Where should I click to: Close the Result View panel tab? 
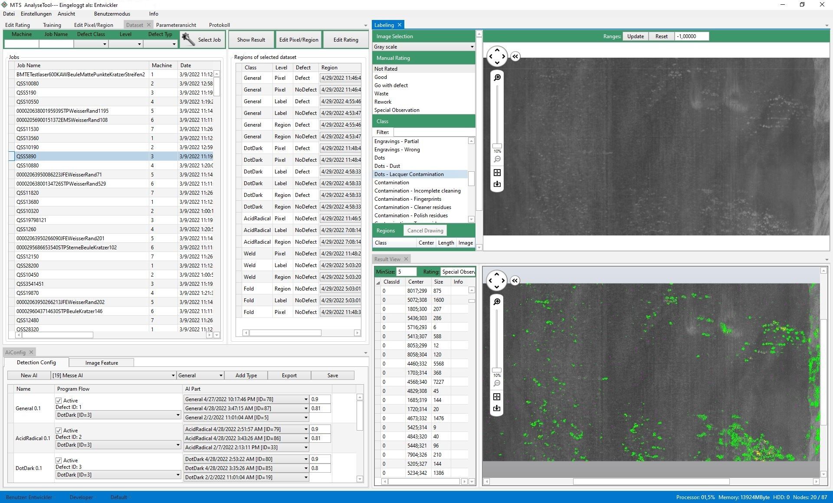pyautogui.click(x=406, y=259)
